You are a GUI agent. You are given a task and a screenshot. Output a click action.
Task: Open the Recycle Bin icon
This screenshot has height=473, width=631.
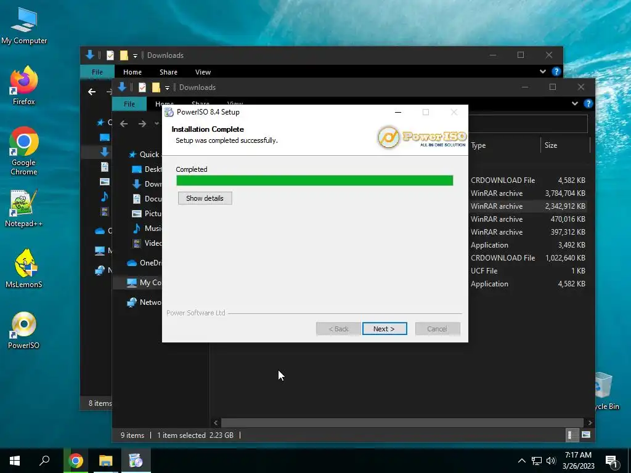[606, 390]
